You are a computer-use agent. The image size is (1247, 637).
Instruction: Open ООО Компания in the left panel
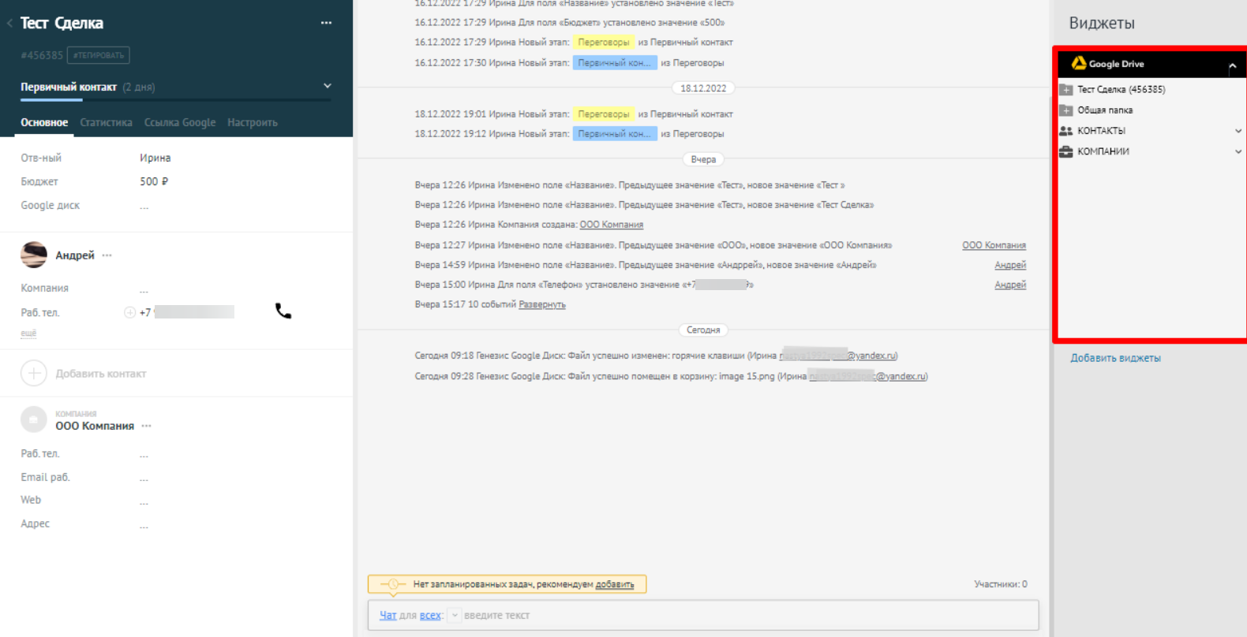click(x=95, y=426)
